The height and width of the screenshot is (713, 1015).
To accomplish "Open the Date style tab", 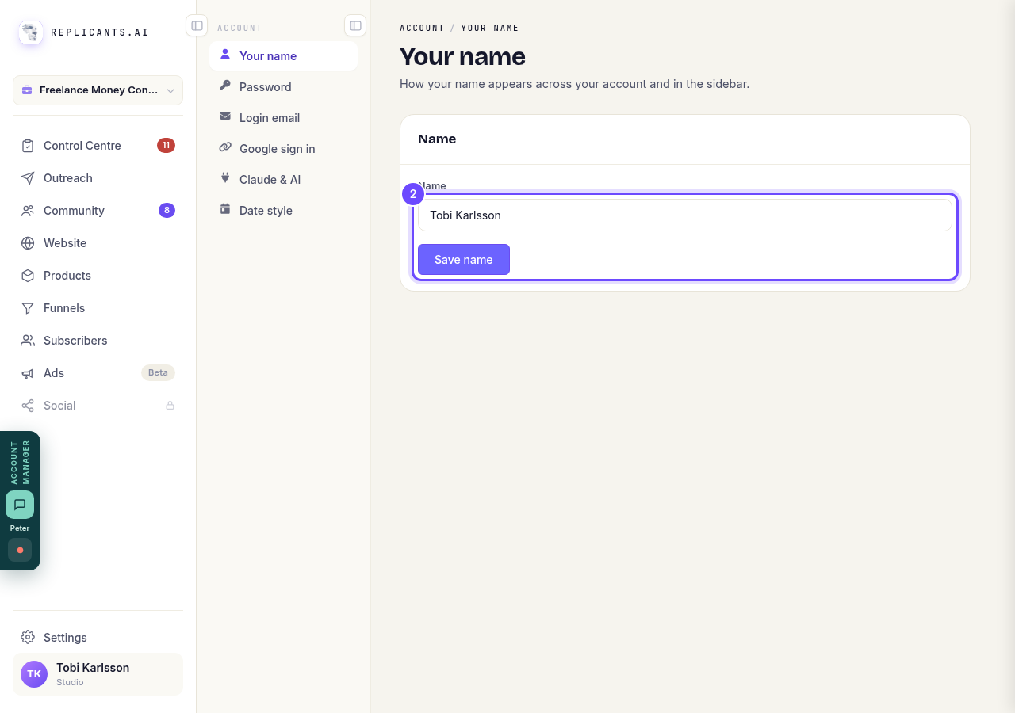I will tap(283, 211).
